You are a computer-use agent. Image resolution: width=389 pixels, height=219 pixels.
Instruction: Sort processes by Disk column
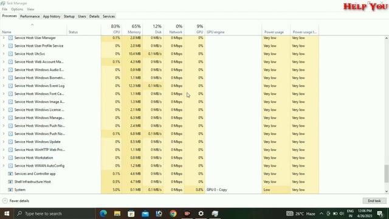tap(153, 29)
